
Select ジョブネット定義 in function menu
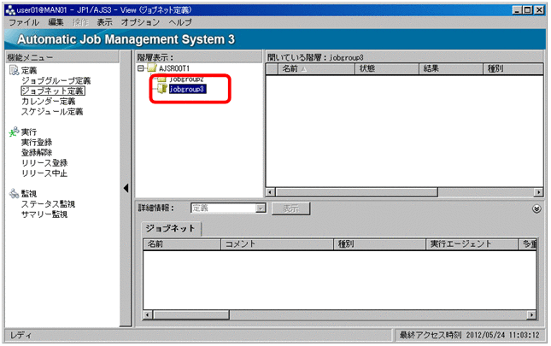(x=53, y=91)
